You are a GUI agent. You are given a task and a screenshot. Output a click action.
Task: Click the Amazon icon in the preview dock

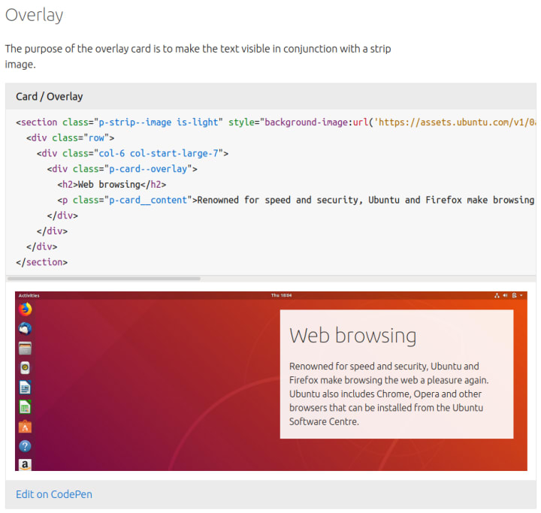(x=25, y=465)
